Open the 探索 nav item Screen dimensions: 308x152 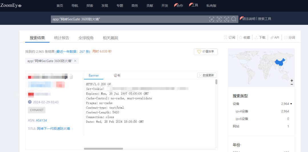coord(90,6)
